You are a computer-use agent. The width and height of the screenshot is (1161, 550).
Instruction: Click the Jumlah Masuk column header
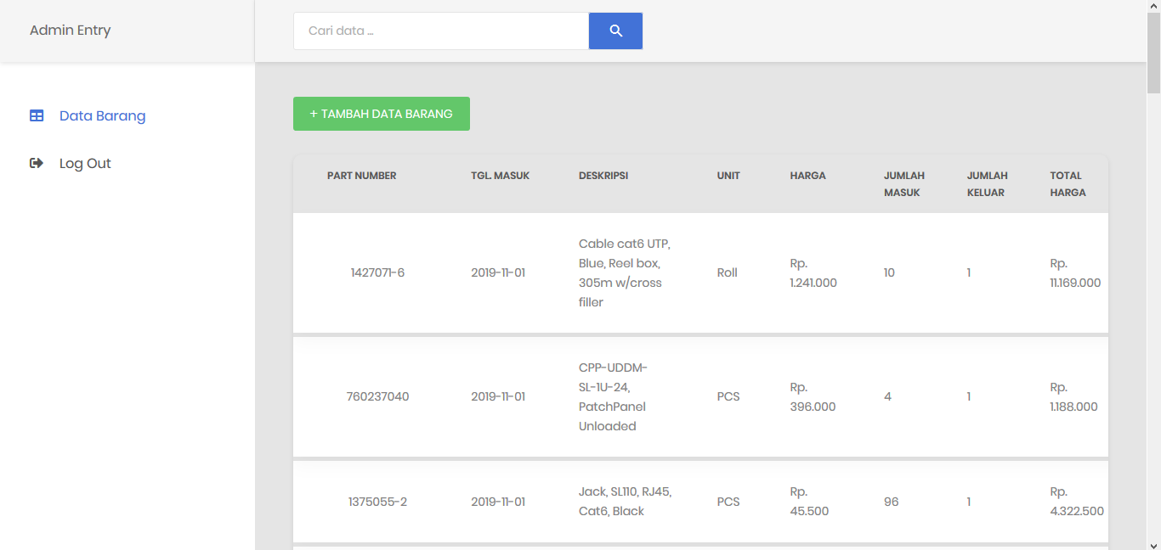pyautogui.click(x=904, y=184)
